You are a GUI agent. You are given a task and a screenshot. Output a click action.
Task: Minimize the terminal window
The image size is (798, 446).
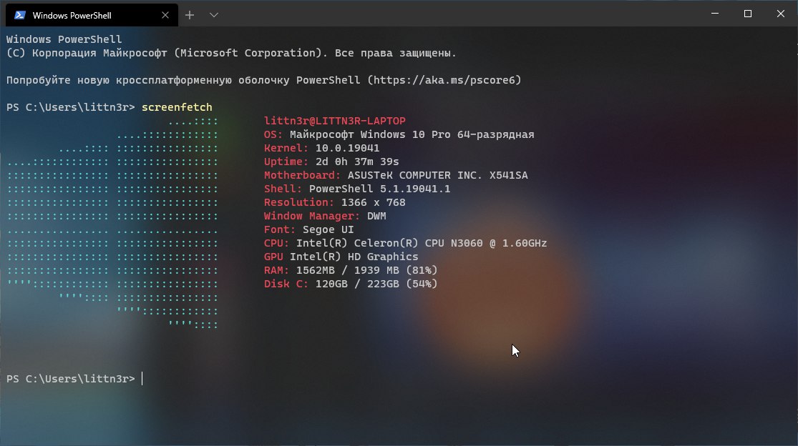click(x=715, y=14)
